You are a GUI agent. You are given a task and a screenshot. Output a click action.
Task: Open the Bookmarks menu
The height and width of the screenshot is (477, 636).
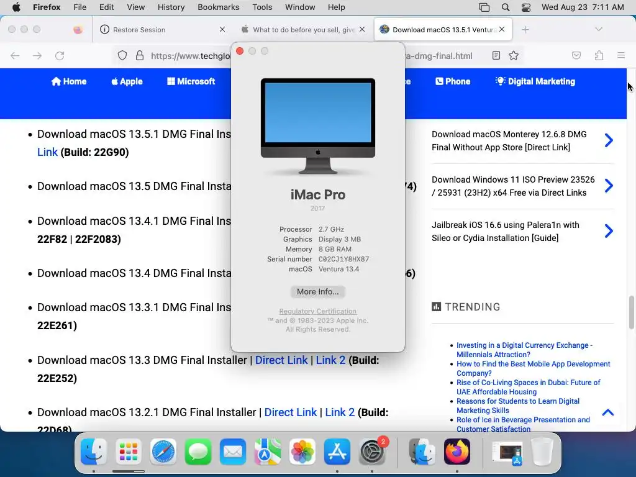[218, 7]
